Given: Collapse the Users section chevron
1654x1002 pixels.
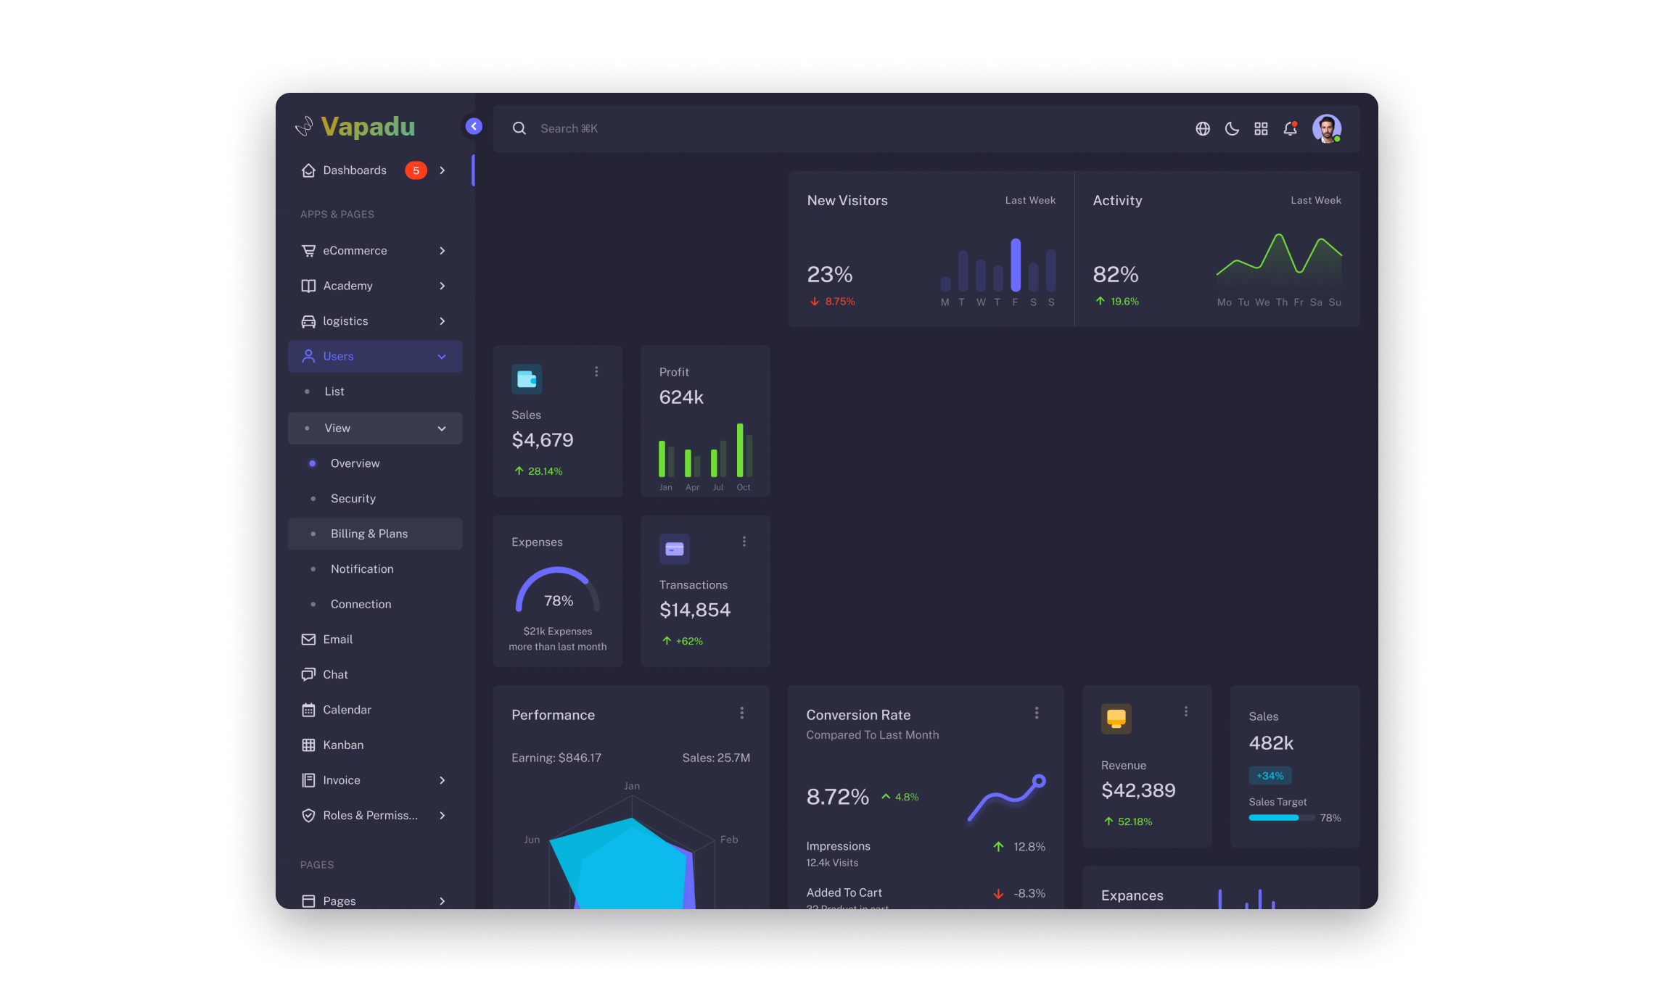Looking at the screenshot, I should point(442,356).
